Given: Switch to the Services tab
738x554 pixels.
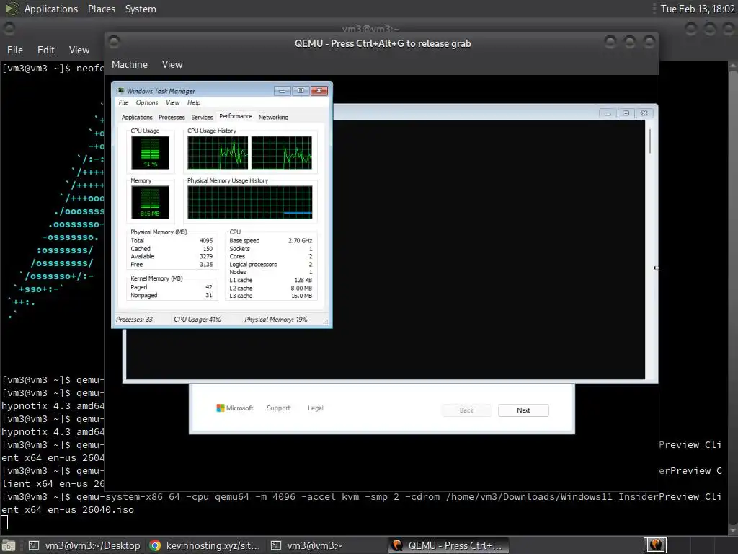Looking at the screenshot, I should [x=202, y=118].
